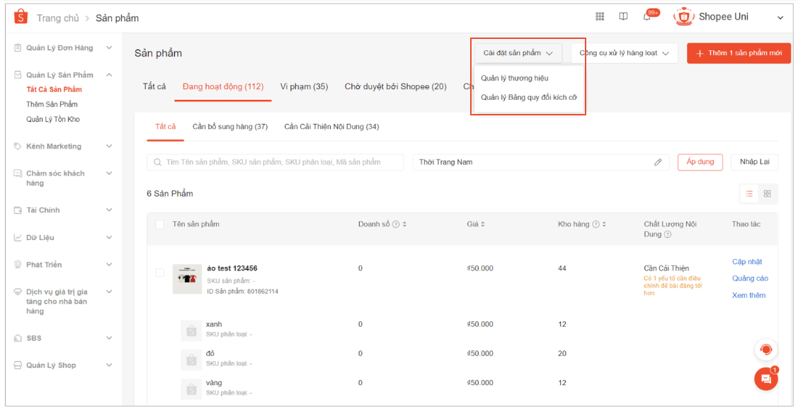Switch to Cần bổ sung hàng (37) tab

pos(230,127)
